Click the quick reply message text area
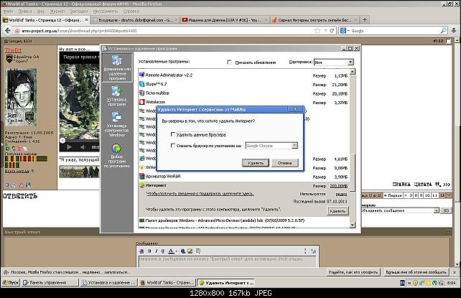The width and height of the screenshot is (461, 298). point(227,261)
